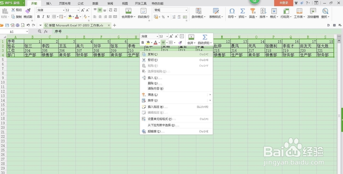Switch to the 页面布局 ribbon tab
Viewport: 343px width, 174px height.
[65, 3]
